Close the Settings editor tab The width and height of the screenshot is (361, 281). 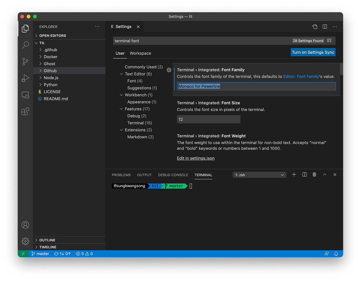138,27
